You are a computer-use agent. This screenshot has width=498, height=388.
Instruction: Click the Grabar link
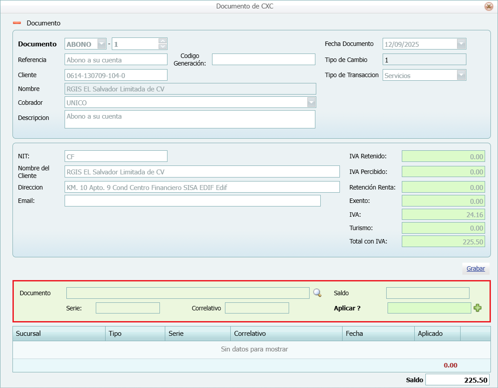[476, 268]
